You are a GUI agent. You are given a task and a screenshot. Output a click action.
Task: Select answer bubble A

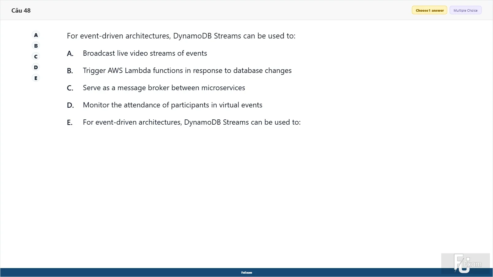coord(36,35)
